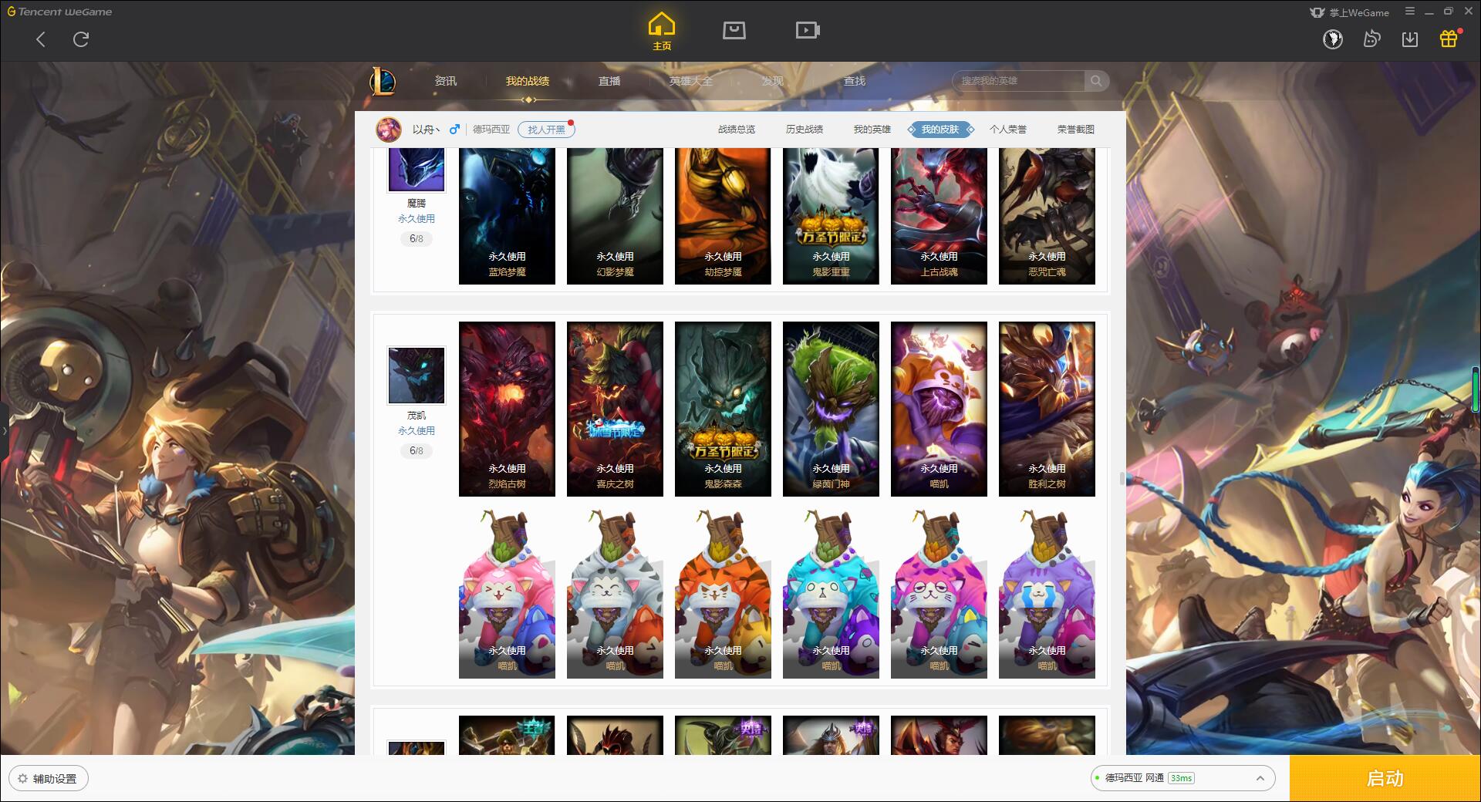Click the 找人开黑 button
Viewport: 1481px width, 802px height.
click(546, 130)
